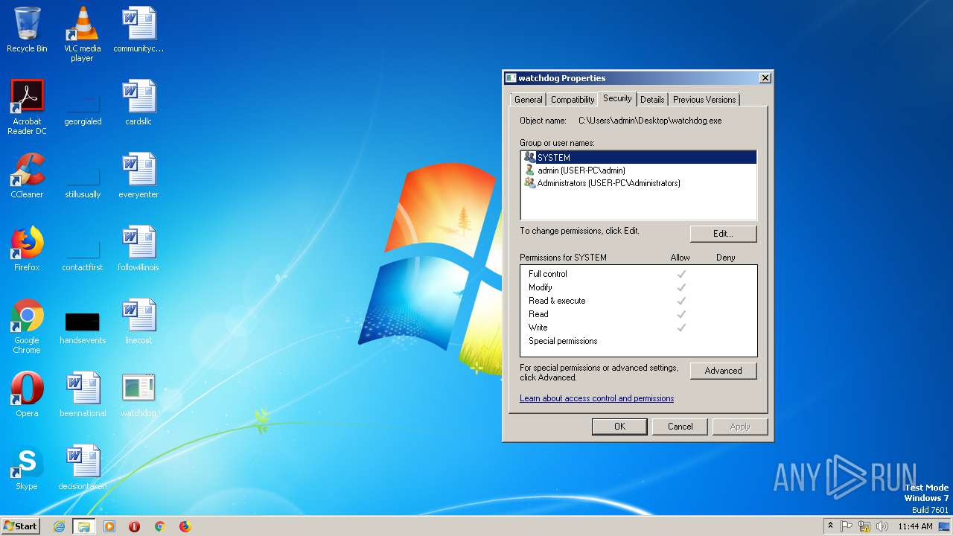Open the media player taskbar icon

click(x=109, y=526)
